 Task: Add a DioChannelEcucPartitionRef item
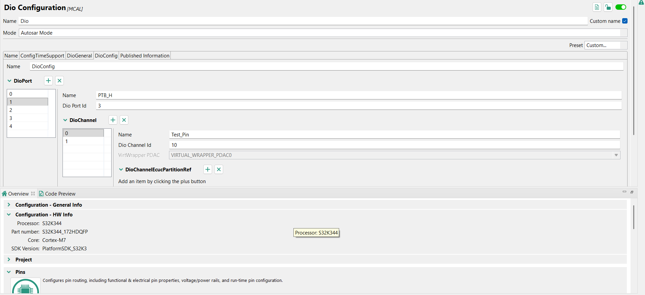coord(208,169)
